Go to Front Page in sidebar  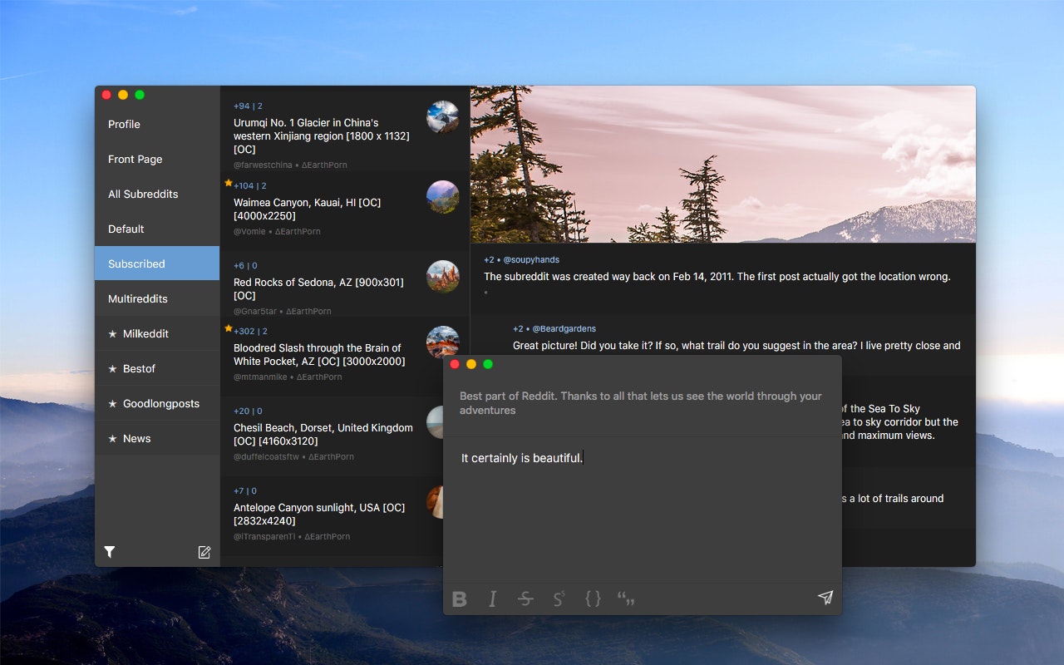coord(157,159)
